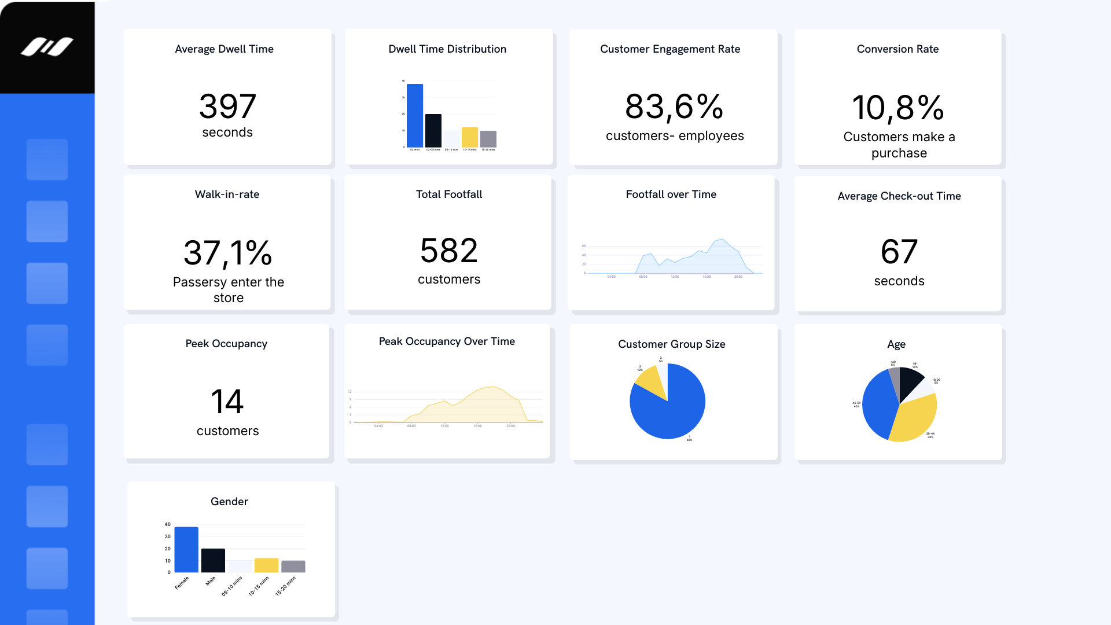Click the Walk-in-rate 37,1% value

228,253
